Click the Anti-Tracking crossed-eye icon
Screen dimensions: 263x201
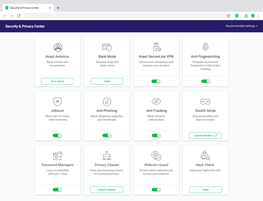point(156,101)
